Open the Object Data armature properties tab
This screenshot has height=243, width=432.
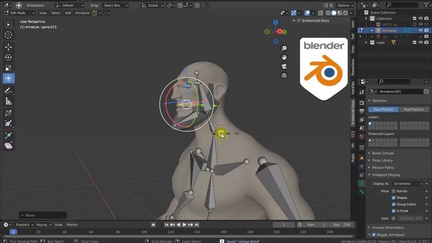tap(362, 184)
